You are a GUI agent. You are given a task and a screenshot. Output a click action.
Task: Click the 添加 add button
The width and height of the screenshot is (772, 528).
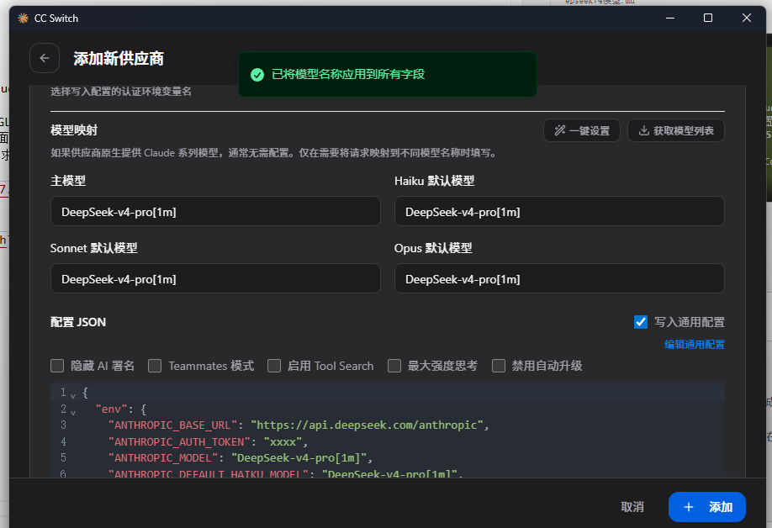tap(707, 507)
